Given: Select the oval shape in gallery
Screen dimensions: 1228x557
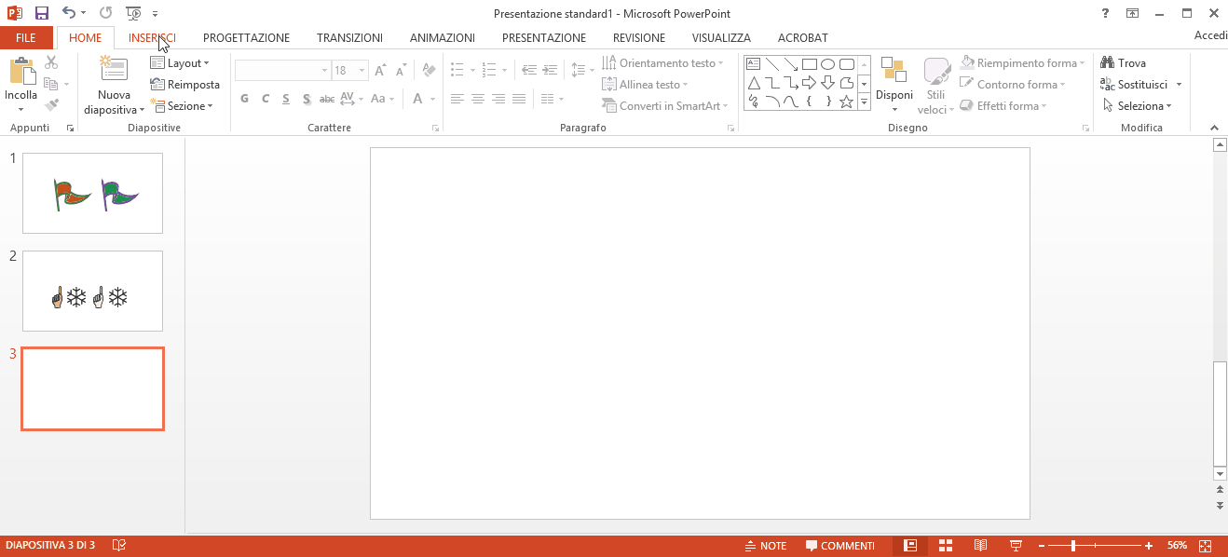Looking at the screenshot, I should pos(827,64).
